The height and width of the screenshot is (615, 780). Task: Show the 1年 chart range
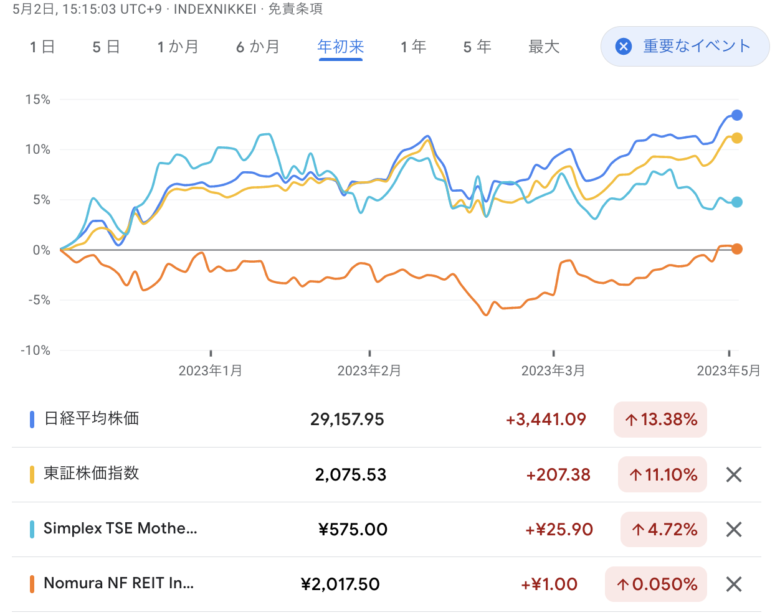pyautogui.click(x=413, y=47)
